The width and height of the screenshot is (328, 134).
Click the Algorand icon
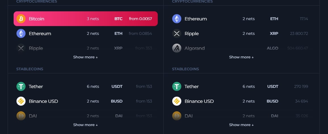coord(177,48)
